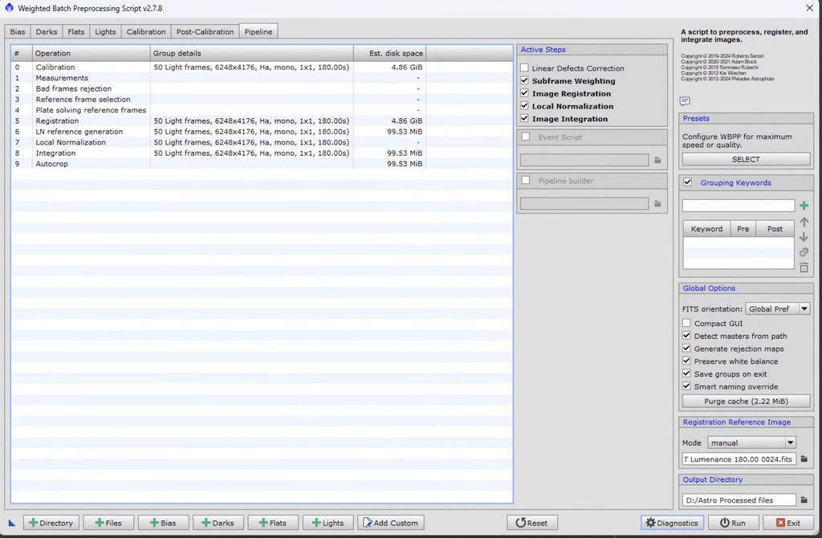The image size is (822, 538).
Task: Enable Compact GUI option
Action: click(x=686, y=323)
